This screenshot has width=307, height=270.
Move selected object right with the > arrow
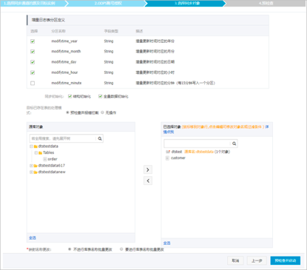coord(148,169)
